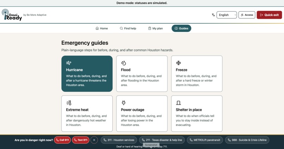The width and height of the screenshot is (284, 149).
Task: Click the Freeze card description text
Action: coord(196,80)
